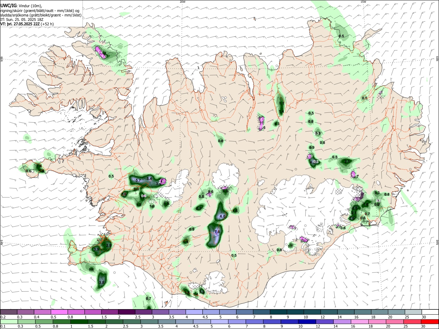The width and height of the screenshot is (439, 329).
Task: Click the 2.9 value on the southwest peninsula
Action: [x=109, y=246]
